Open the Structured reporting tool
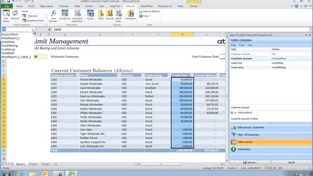The width and height of the screenshot is (313, 176). [x=65, y=16]
